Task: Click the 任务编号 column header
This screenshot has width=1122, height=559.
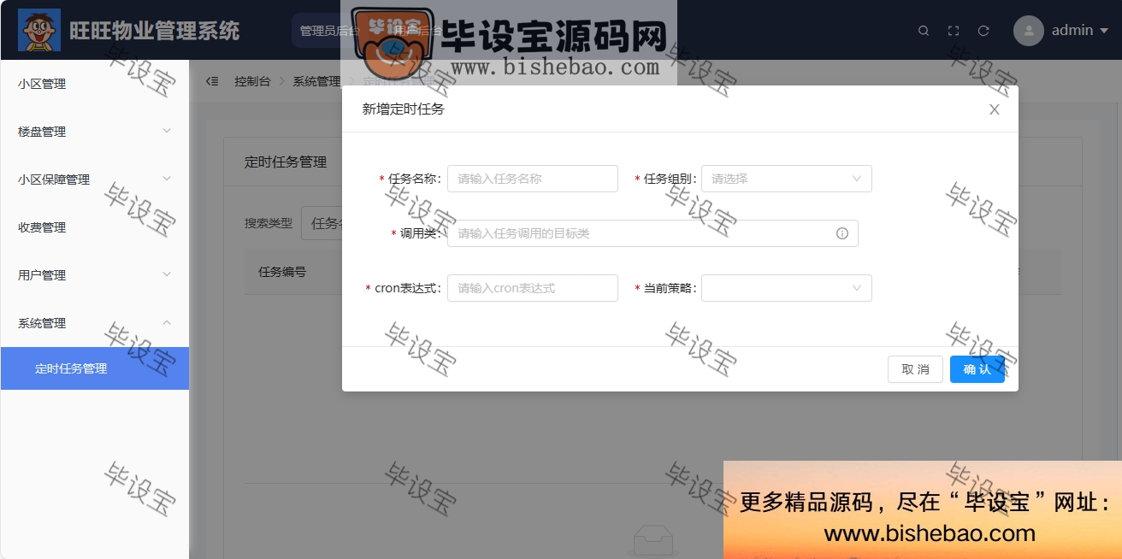Action: 282,273
